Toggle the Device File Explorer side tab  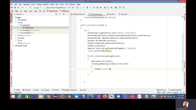click(x=185, y=79)
